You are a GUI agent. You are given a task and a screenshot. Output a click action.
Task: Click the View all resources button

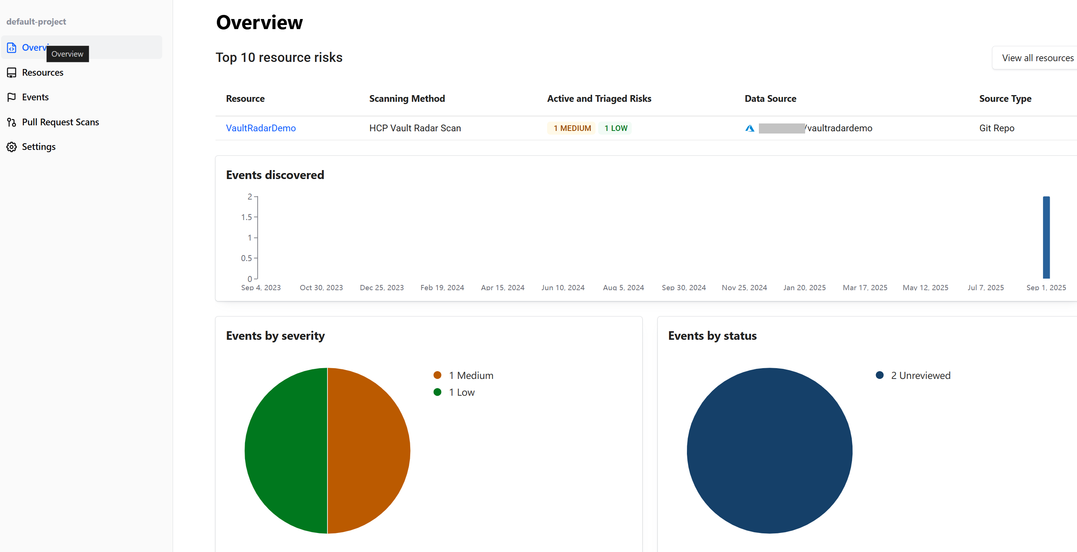tap(1037, 58)
